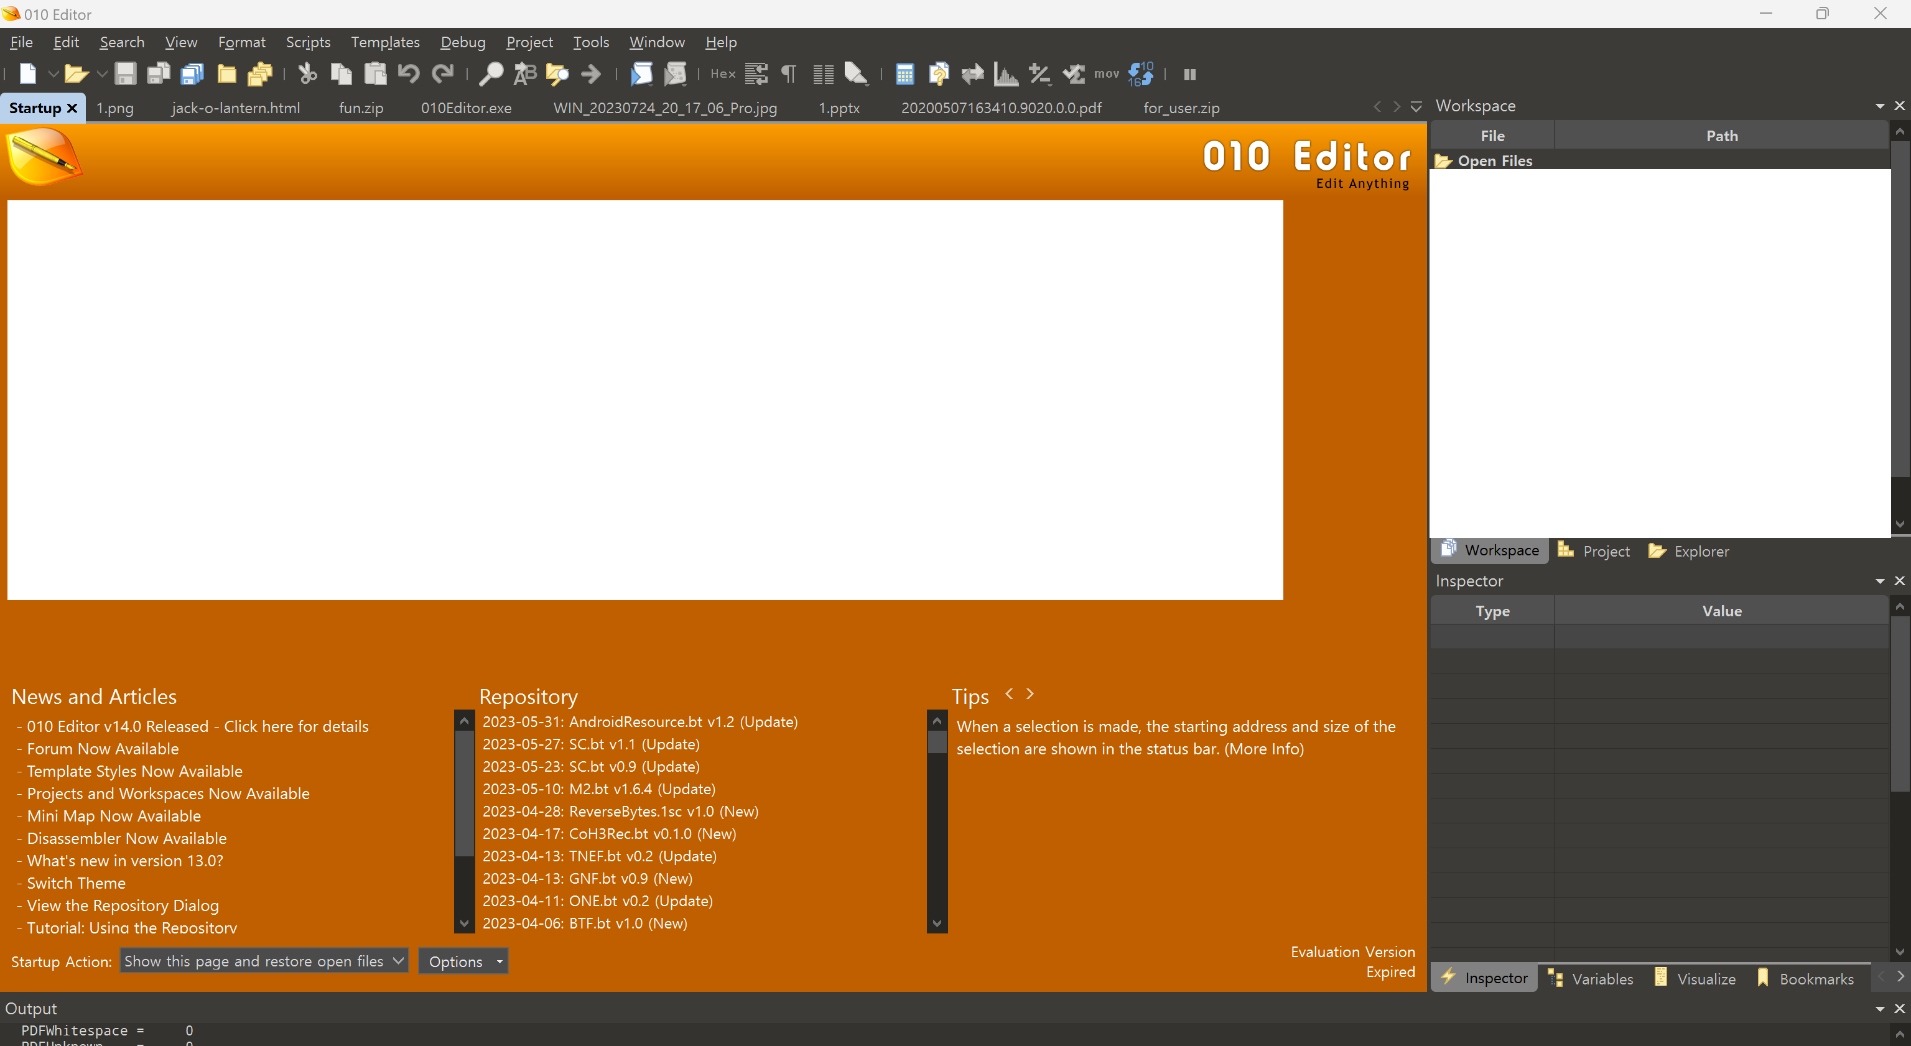The image size is (1911, 1046).
Task: Toggle the word wrap icon
Action: [x=756, y=73]
